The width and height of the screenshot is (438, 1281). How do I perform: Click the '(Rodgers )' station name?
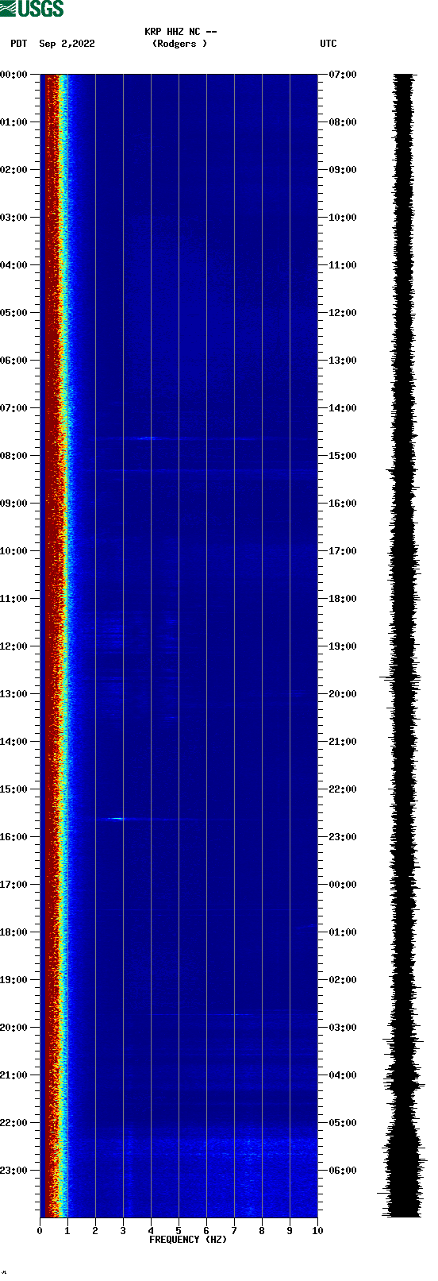pos(179,44)
